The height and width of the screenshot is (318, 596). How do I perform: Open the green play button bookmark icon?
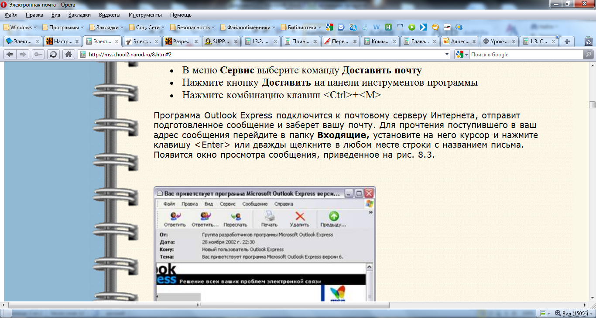412,27
